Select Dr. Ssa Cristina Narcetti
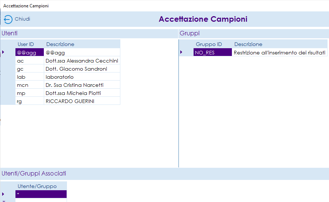The height and width of the screenshot is (202, 329). pyautogui.click(x=82, y=85)
